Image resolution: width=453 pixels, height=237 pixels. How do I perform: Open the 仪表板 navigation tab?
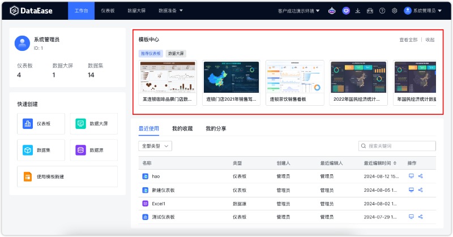click(x=108, y=11)
